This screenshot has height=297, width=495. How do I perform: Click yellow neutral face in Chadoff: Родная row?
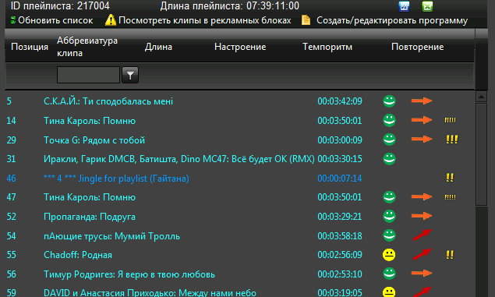pyautogui.click(x=389, y=255)
